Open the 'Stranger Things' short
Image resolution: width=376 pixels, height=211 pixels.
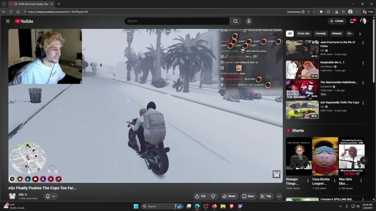(299, 156)
